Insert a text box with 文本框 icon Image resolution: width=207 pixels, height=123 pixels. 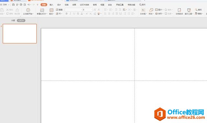pos(143,10)
